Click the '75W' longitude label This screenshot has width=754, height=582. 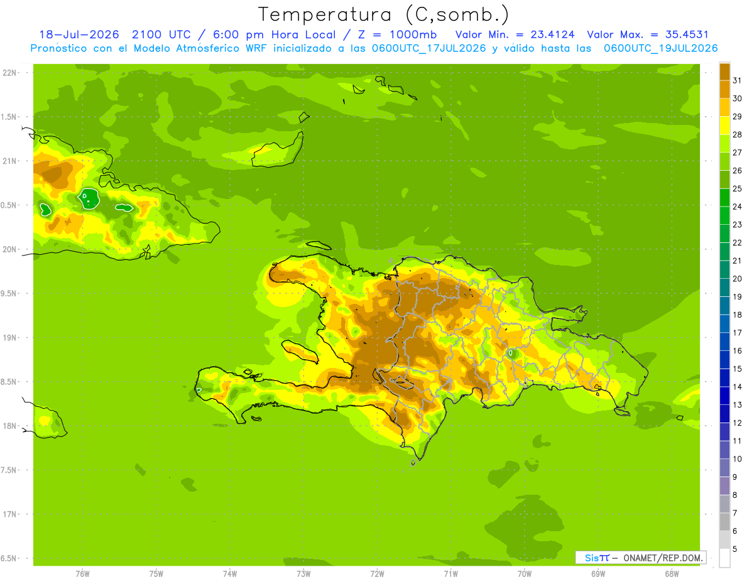pos(156,574)
